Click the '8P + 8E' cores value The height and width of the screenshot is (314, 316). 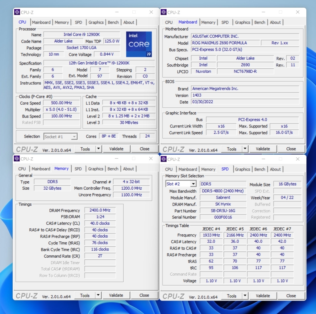(109, 136)
